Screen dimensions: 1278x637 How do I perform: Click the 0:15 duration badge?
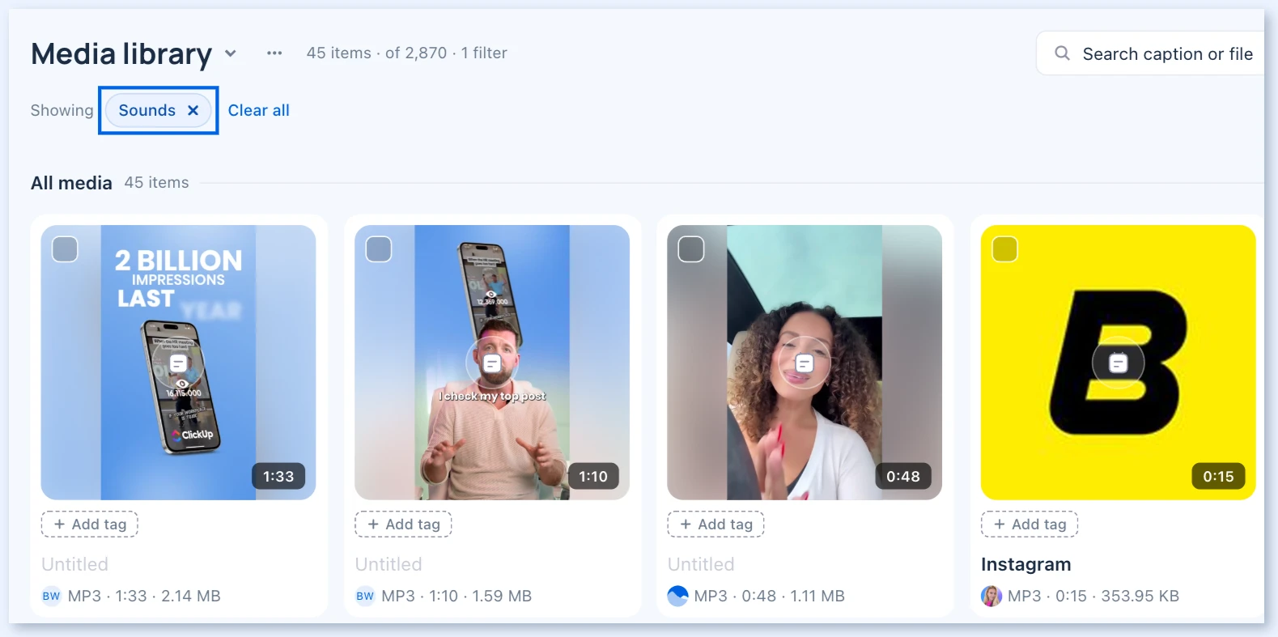[1218, 477]
